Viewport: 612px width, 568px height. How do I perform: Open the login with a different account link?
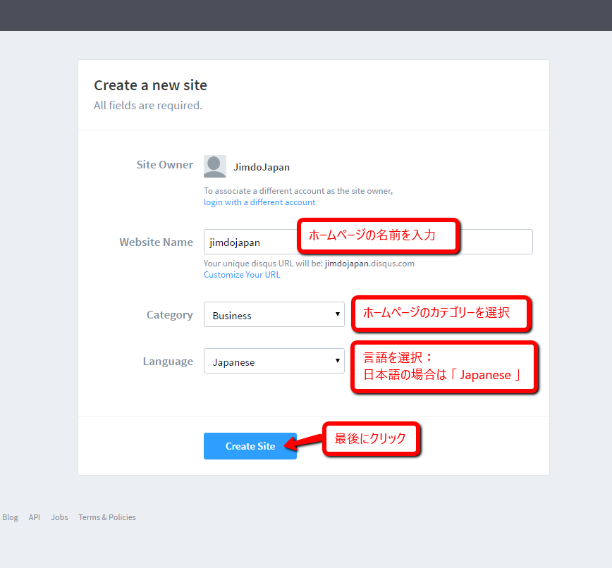tap(259, 202)
